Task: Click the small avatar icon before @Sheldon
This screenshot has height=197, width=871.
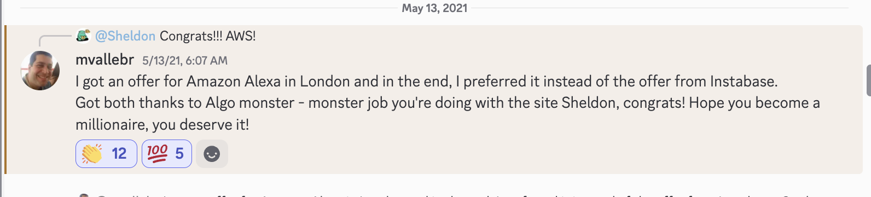Action: point(83,36)
